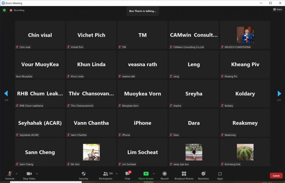Screen dimensions: 285x183
Task: Click the red Leave button
Action: pyautogui.click(x=276, y=176)
